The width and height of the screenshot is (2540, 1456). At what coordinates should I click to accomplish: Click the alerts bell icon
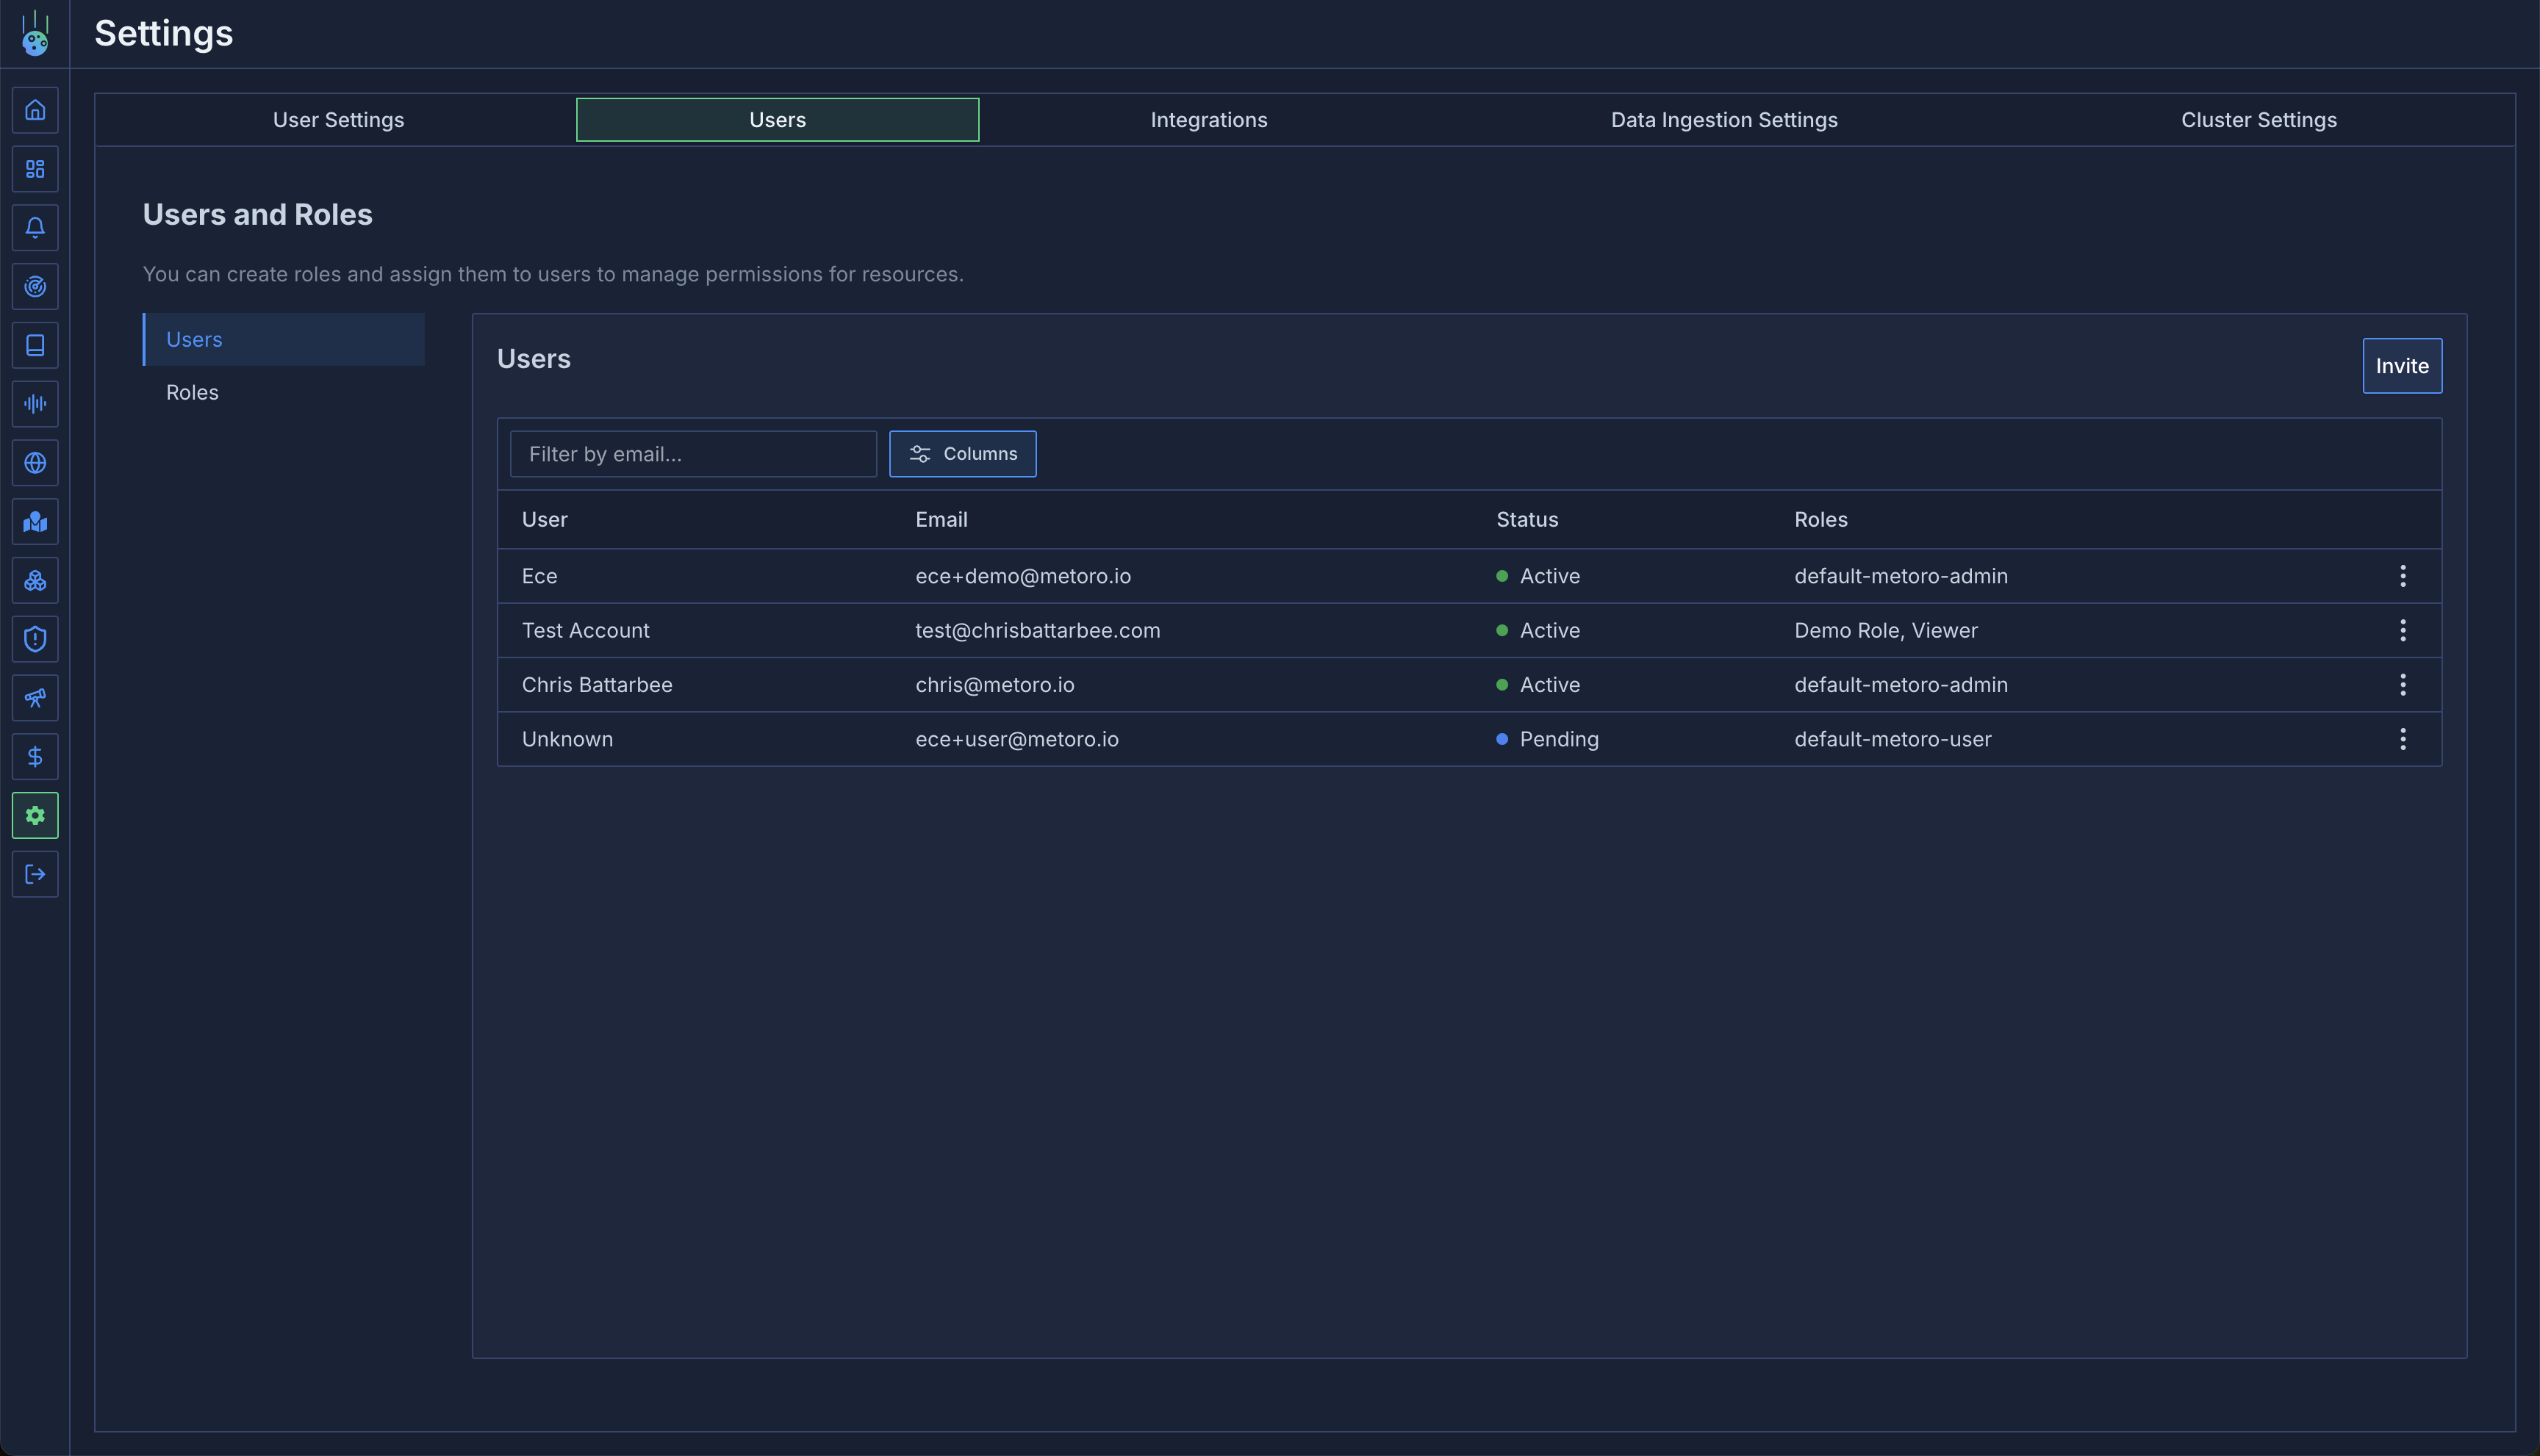[x=35, y=228]
